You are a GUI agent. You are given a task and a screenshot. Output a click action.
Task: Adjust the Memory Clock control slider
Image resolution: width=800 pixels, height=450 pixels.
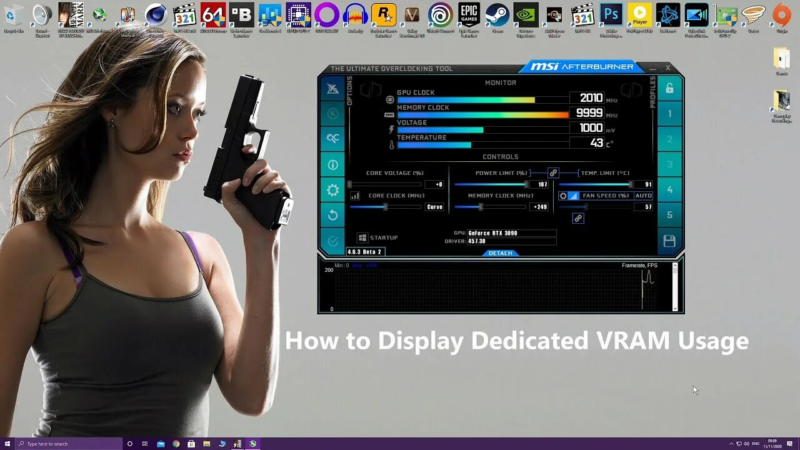coord(491,207)
